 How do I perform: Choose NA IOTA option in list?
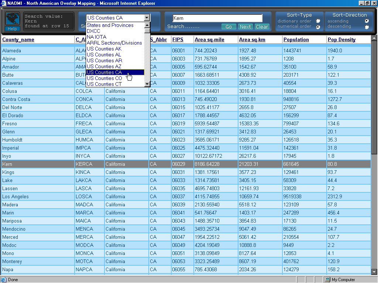click(x=96, y=37)
